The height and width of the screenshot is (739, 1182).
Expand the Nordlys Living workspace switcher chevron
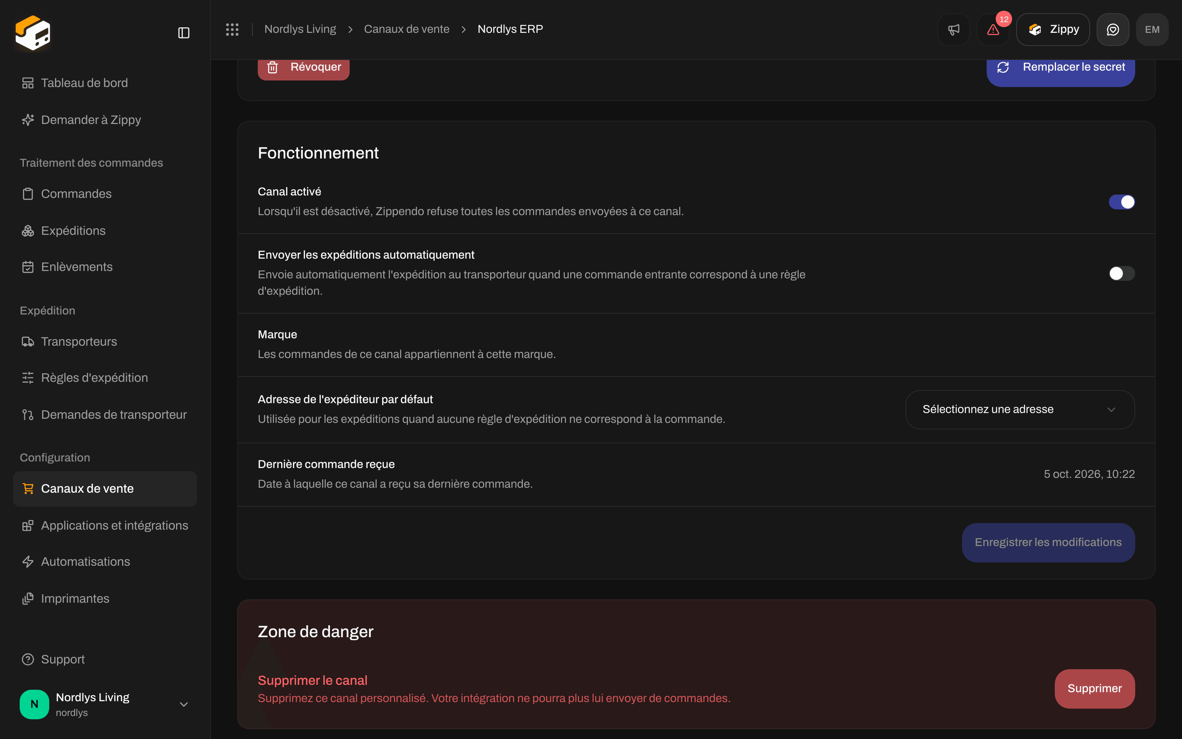point(183,704)
